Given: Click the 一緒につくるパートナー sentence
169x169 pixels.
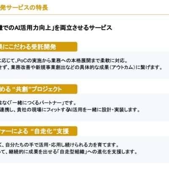Looking at the screenshot, I should (38, 103).
